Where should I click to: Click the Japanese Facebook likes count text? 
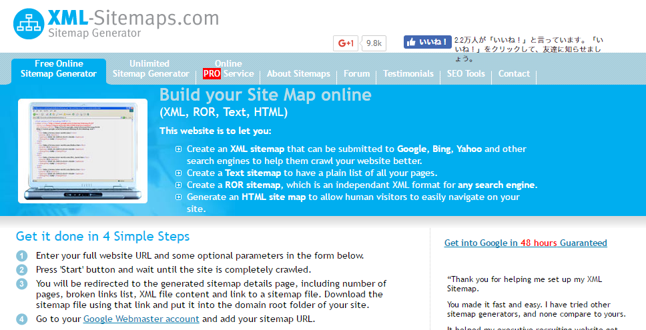pos(529,49)
